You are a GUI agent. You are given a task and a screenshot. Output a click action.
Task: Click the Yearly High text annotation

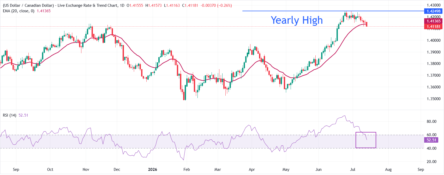click(297, 20)
